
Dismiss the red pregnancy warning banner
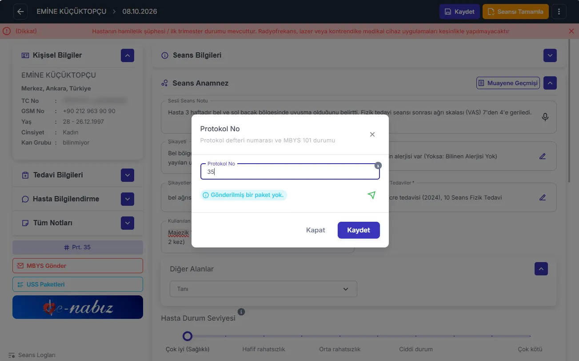(571, 31)
